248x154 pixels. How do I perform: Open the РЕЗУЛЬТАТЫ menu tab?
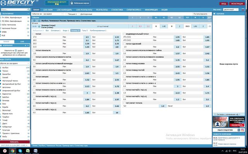click(x=102, y=10)
